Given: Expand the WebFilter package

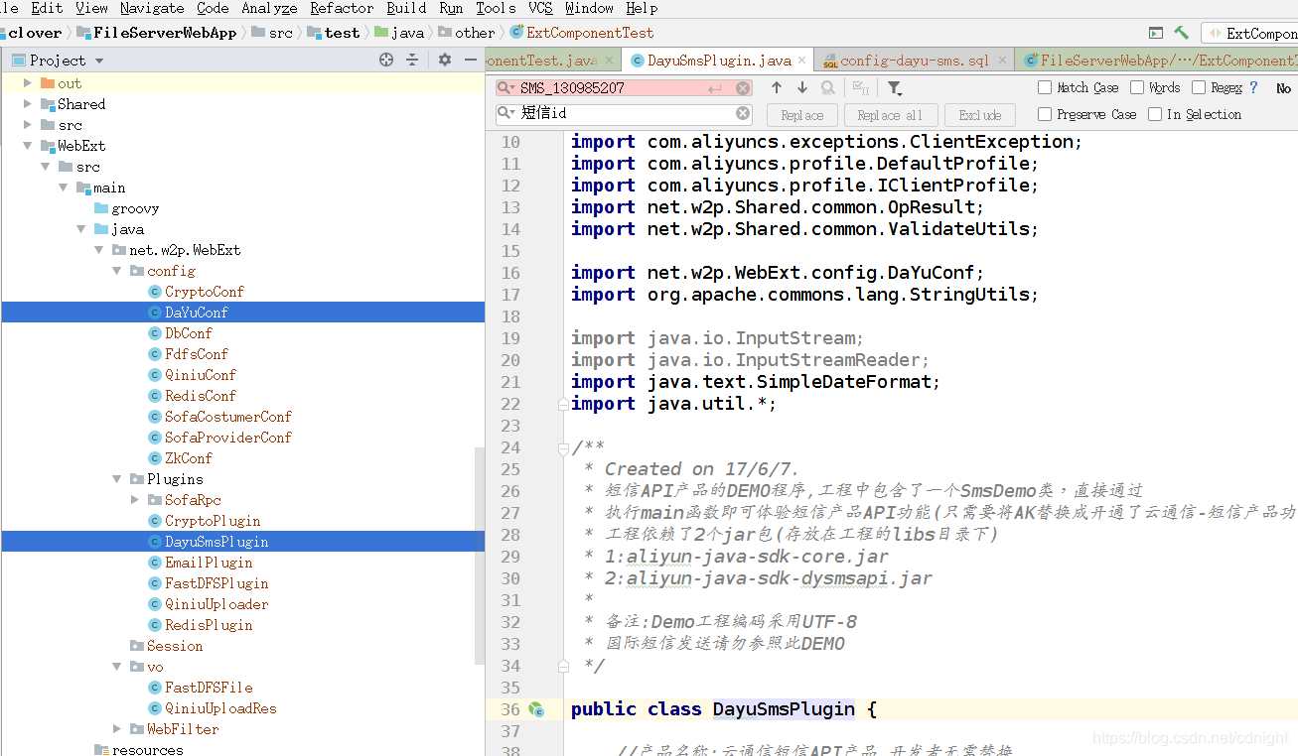Looking at the screenshot, I should coord(117,729).
